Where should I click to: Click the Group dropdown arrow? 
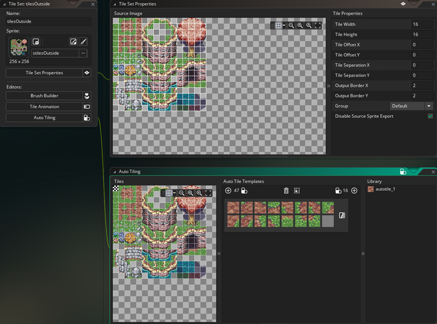coord(429,106)
